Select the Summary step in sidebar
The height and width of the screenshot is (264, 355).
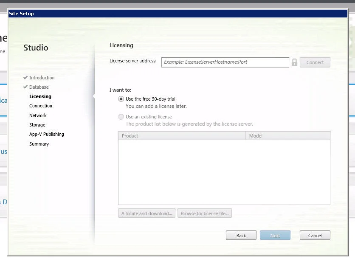point(39,144)
